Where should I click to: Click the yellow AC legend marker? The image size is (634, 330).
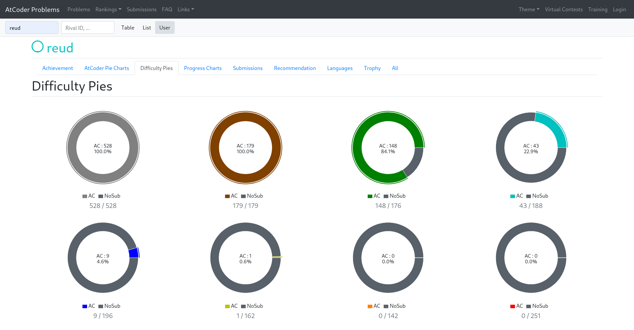[x=227, y=306]
